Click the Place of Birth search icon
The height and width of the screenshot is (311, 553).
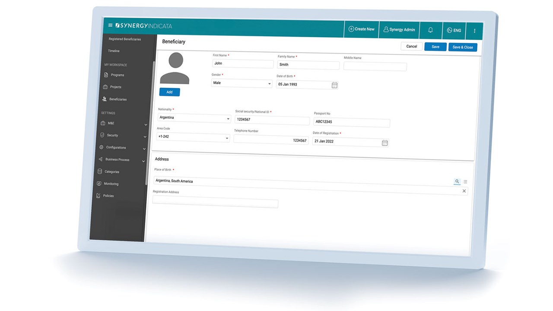[x=457, y=181]
